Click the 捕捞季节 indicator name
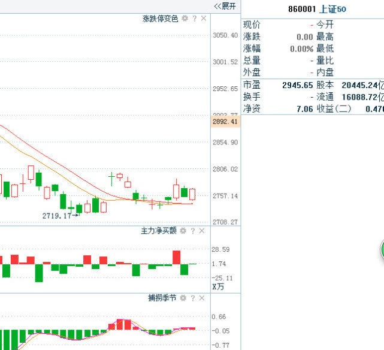384x350 pixels. [x=162, y=298]
